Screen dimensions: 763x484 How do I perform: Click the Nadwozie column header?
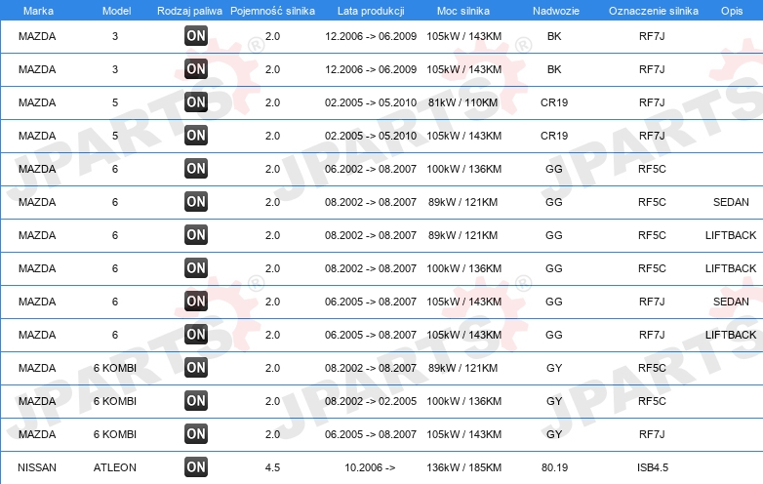coord(556,11)
